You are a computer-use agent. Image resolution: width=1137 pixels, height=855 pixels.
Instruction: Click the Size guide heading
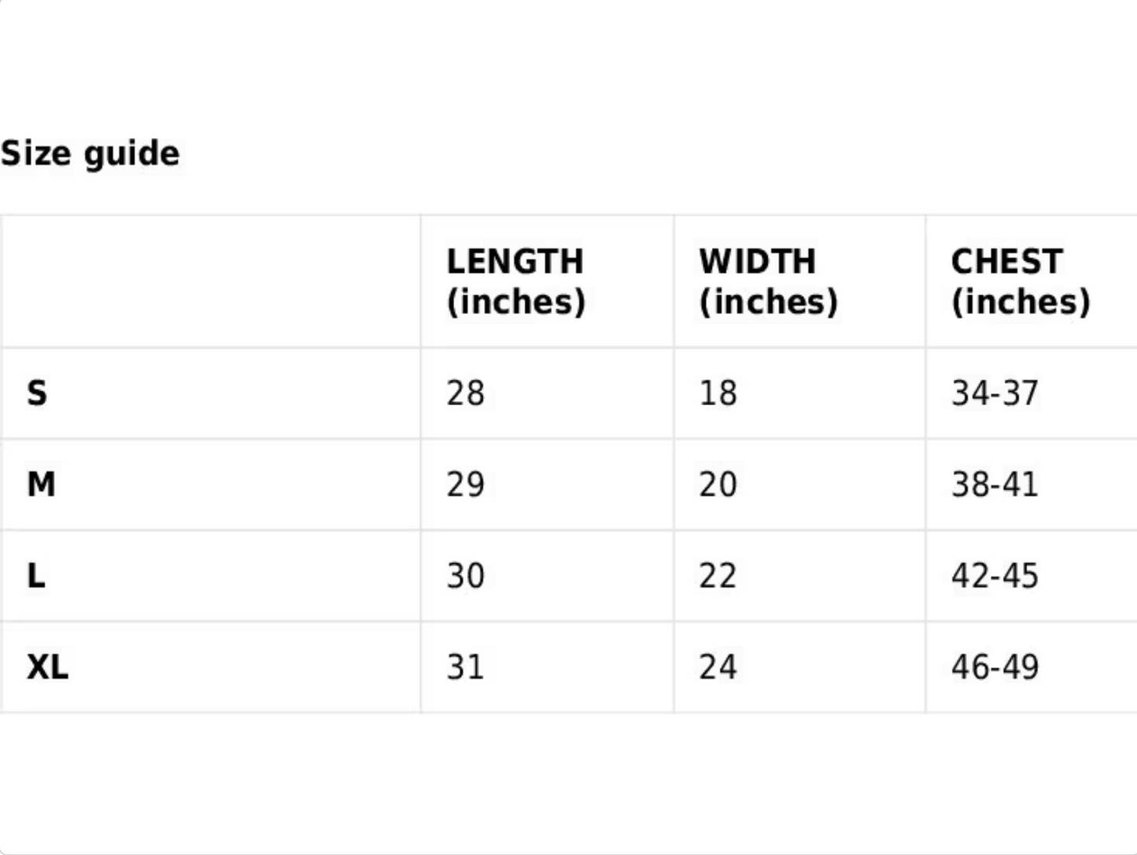90,153
